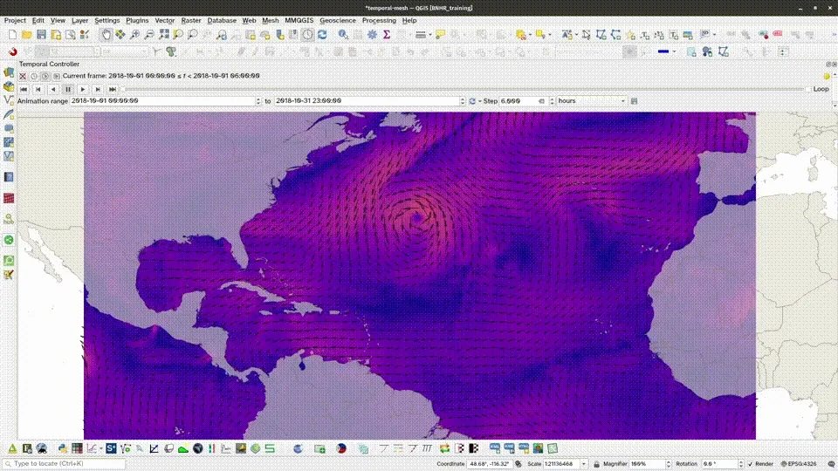This screenshot has height=471, width=838.
Task: Click the Magnifier percentage spinner arrows
Action: [x=668, y=464]
